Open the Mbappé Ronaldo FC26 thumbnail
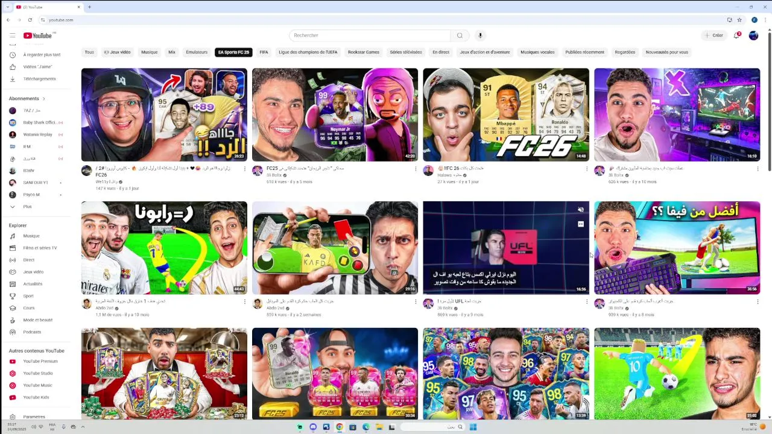The image size is (772, 434). 506,115
